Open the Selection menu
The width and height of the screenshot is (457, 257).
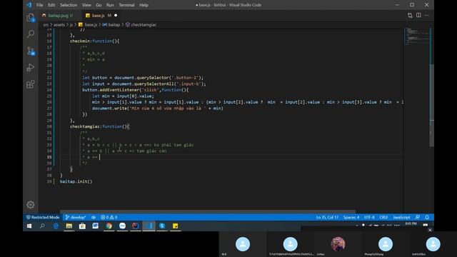click(69, 5)
